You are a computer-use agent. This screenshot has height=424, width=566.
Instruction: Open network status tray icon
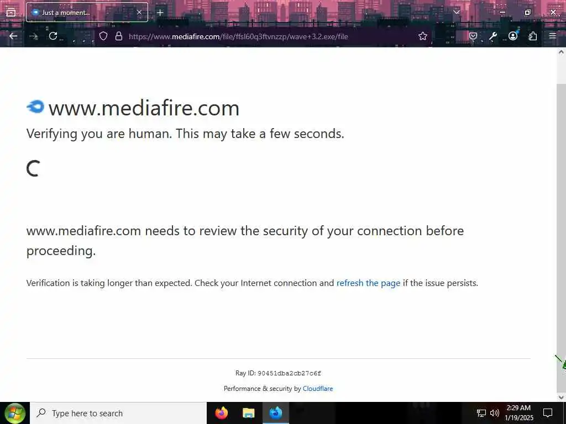coord(481,413)
